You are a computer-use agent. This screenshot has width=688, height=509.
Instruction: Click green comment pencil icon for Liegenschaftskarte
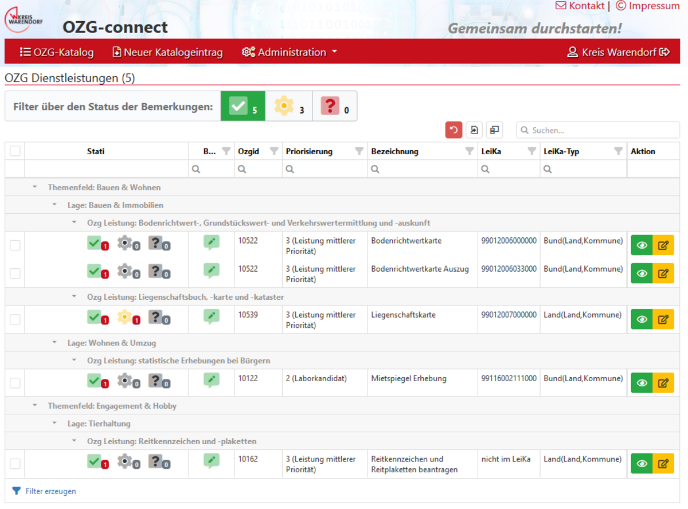[x=212, y=317]
